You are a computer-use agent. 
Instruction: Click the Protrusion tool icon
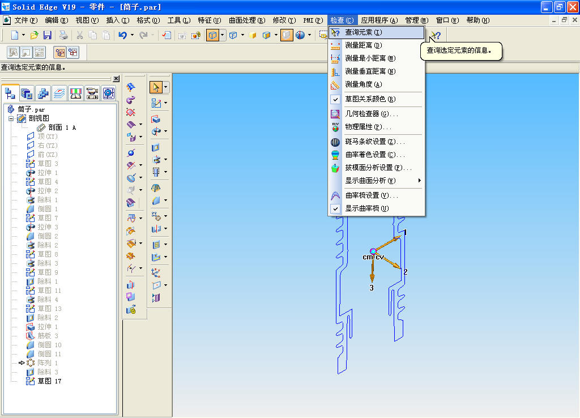click(x=156, y=119)
